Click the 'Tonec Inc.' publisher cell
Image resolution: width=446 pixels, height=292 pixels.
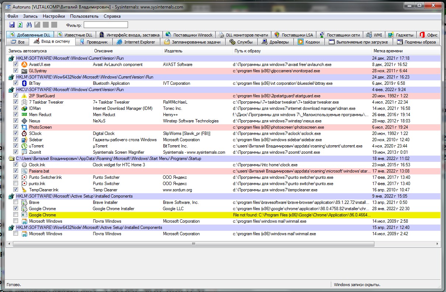[x=173, y=108]
